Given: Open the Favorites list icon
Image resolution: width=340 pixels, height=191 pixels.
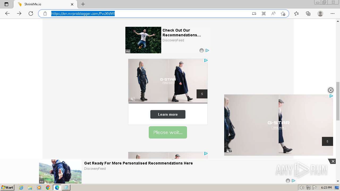Looking at the screenshot, I should point(296,14).
